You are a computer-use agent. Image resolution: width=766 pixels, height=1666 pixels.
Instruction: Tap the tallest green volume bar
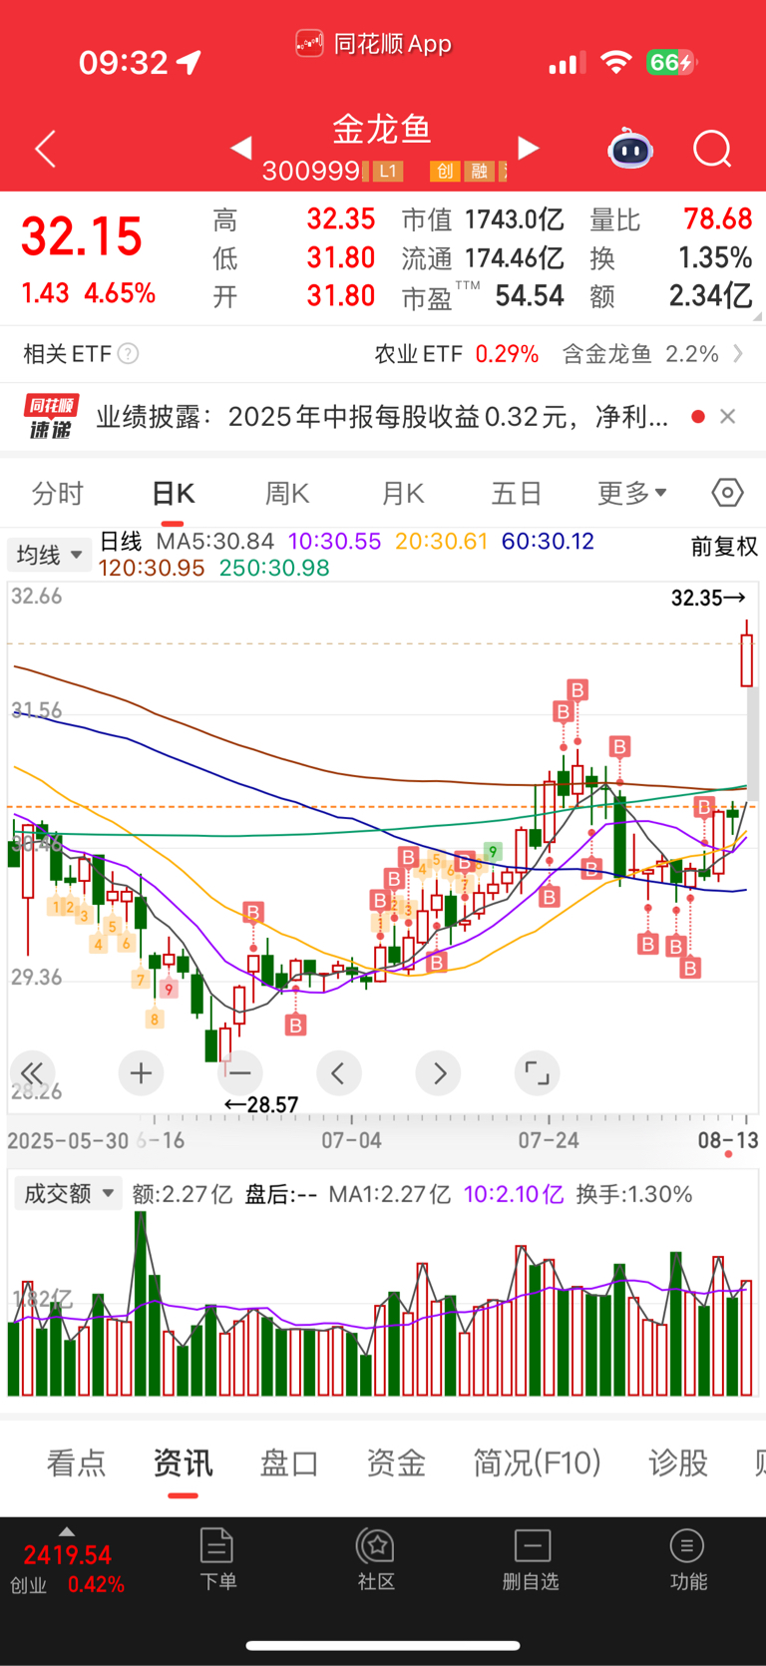pos(141,1303)
